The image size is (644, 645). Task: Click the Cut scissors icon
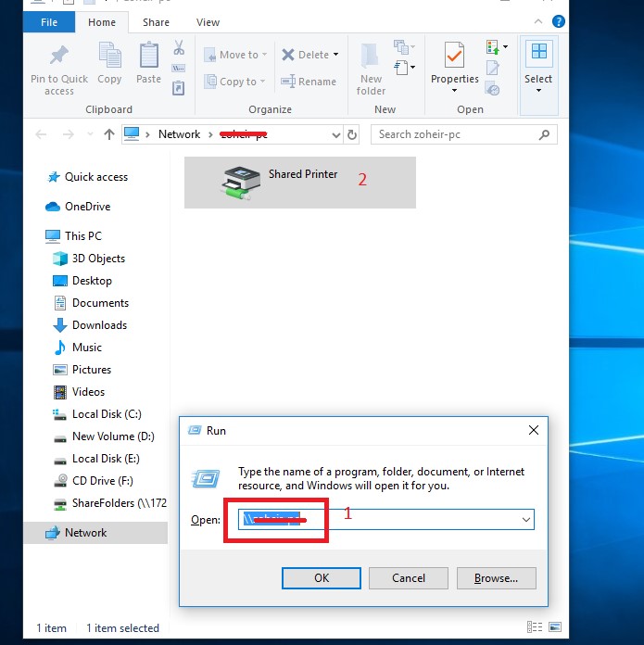179,48
